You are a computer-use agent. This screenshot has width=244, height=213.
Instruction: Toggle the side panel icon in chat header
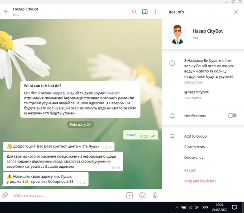click(x=145, y=12)
